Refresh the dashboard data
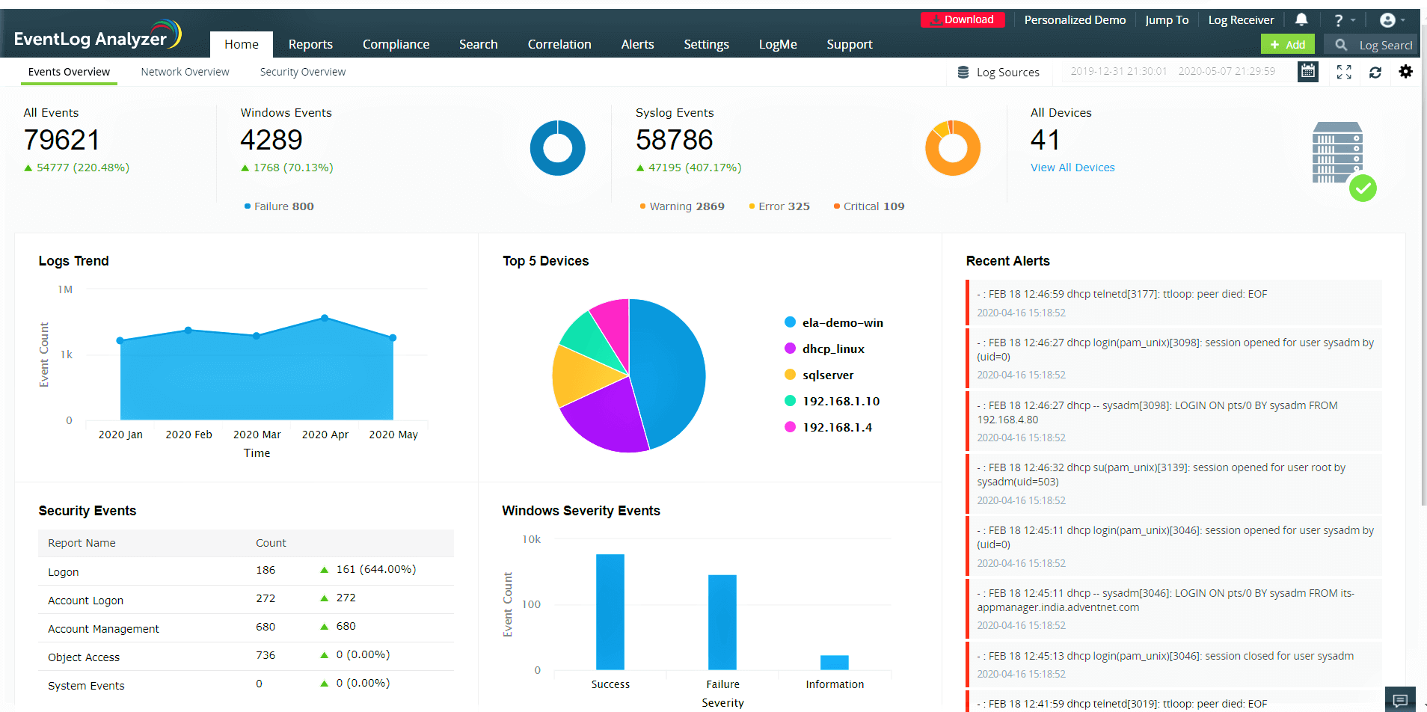 [x=1375, y=72]
